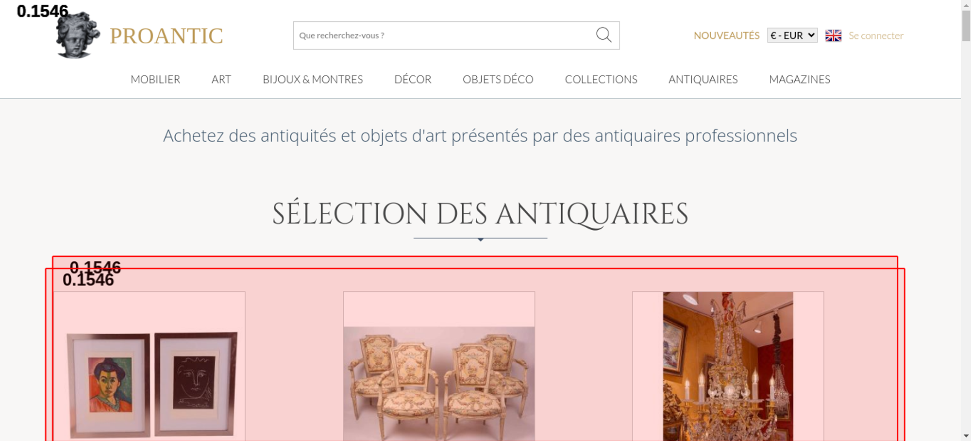
Task: Click the magnifying glass search icon
Action: (x=603, y=35)
